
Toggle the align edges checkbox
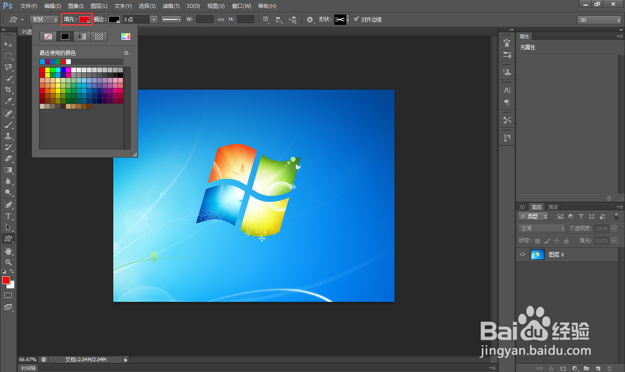[x=356, y=19]
